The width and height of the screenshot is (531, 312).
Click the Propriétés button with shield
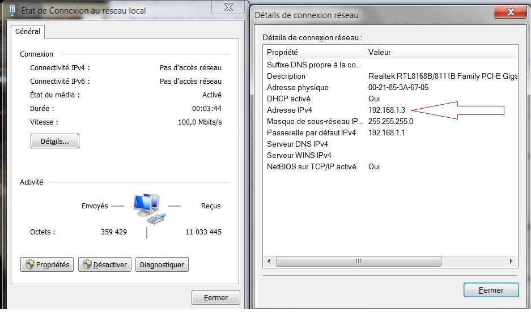click(47, 264)
